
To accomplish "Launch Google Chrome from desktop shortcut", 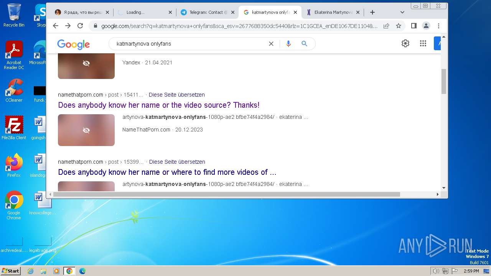I will 14,205.
